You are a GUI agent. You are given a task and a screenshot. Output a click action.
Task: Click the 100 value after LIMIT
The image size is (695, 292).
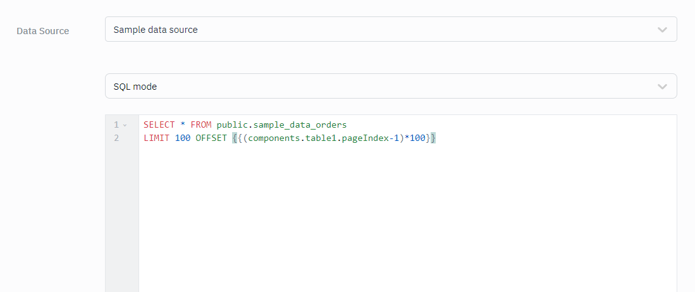pos(183,138)
